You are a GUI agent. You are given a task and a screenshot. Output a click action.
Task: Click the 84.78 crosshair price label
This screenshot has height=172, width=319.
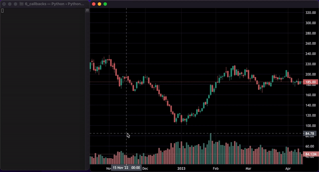(x=309, y=133)
